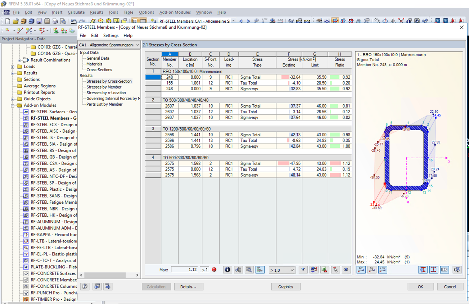Open the '> 1,0' ratio filter dropdown
This screenshot has height=304, width=469.
pos(282,270)
